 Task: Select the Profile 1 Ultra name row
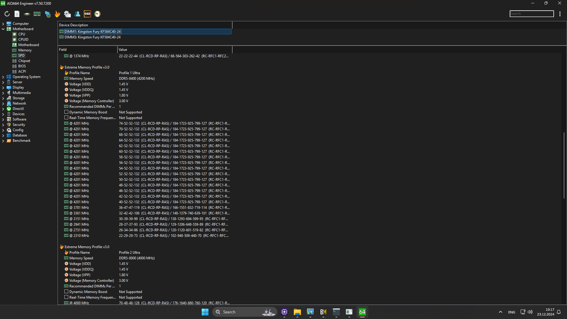(x=145, y=73)
